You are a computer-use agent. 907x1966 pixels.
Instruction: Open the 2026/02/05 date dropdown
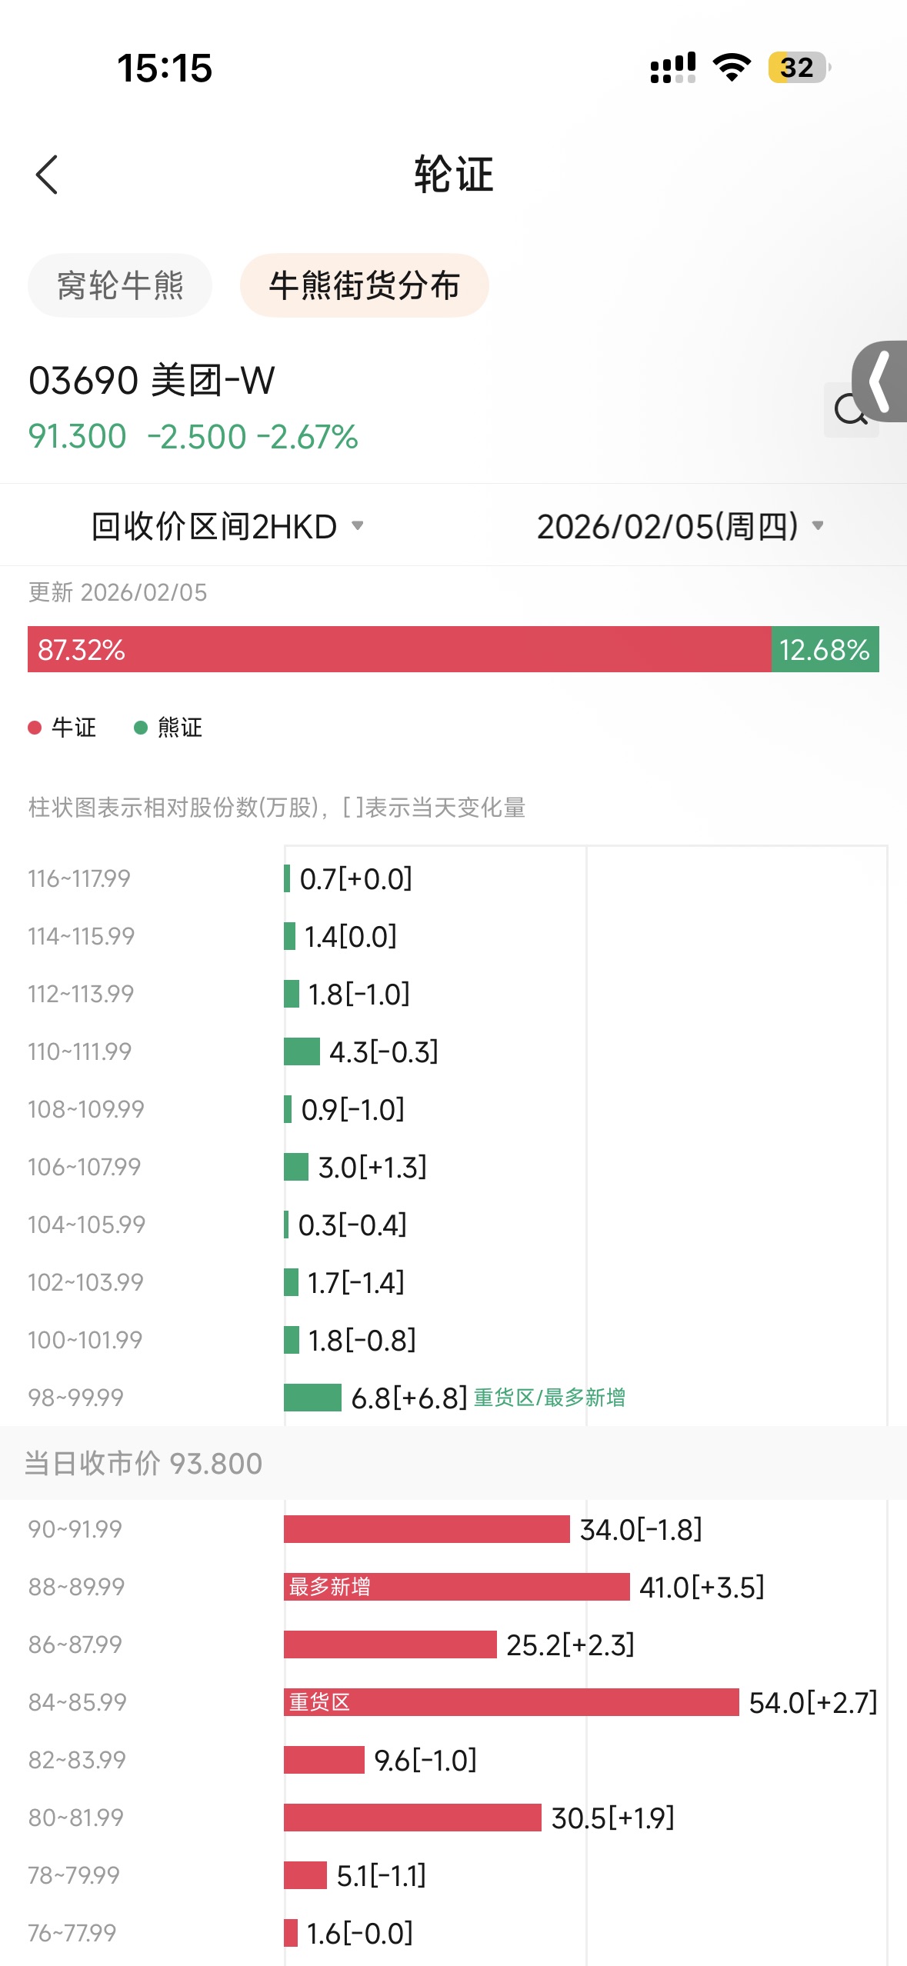(680, 527)
